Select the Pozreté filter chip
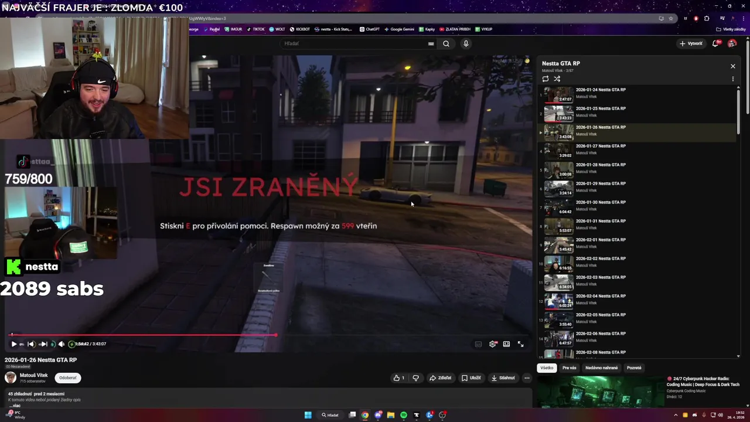 coord(634,368)
